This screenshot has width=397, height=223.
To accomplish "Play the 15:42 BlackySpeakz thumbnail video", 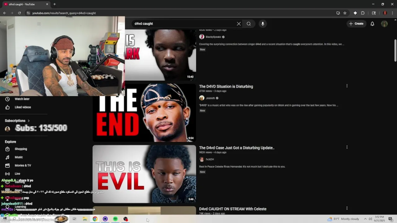I will click(x=160, y=55).
